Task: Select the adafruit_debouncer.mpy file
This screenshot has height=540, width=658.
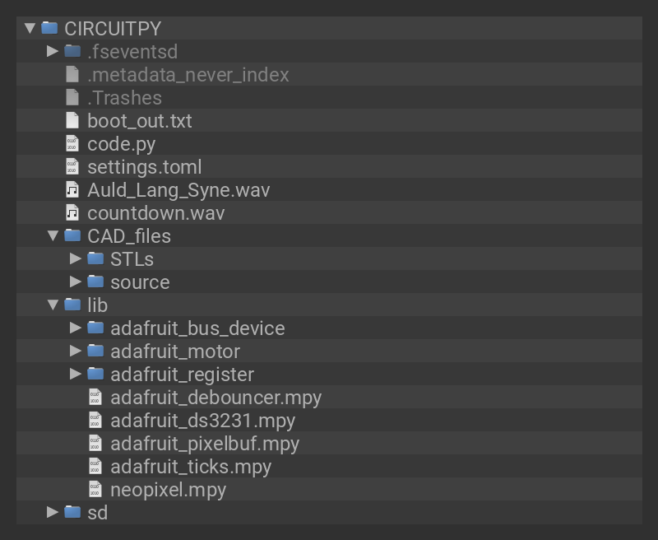Action: (215, 398)
